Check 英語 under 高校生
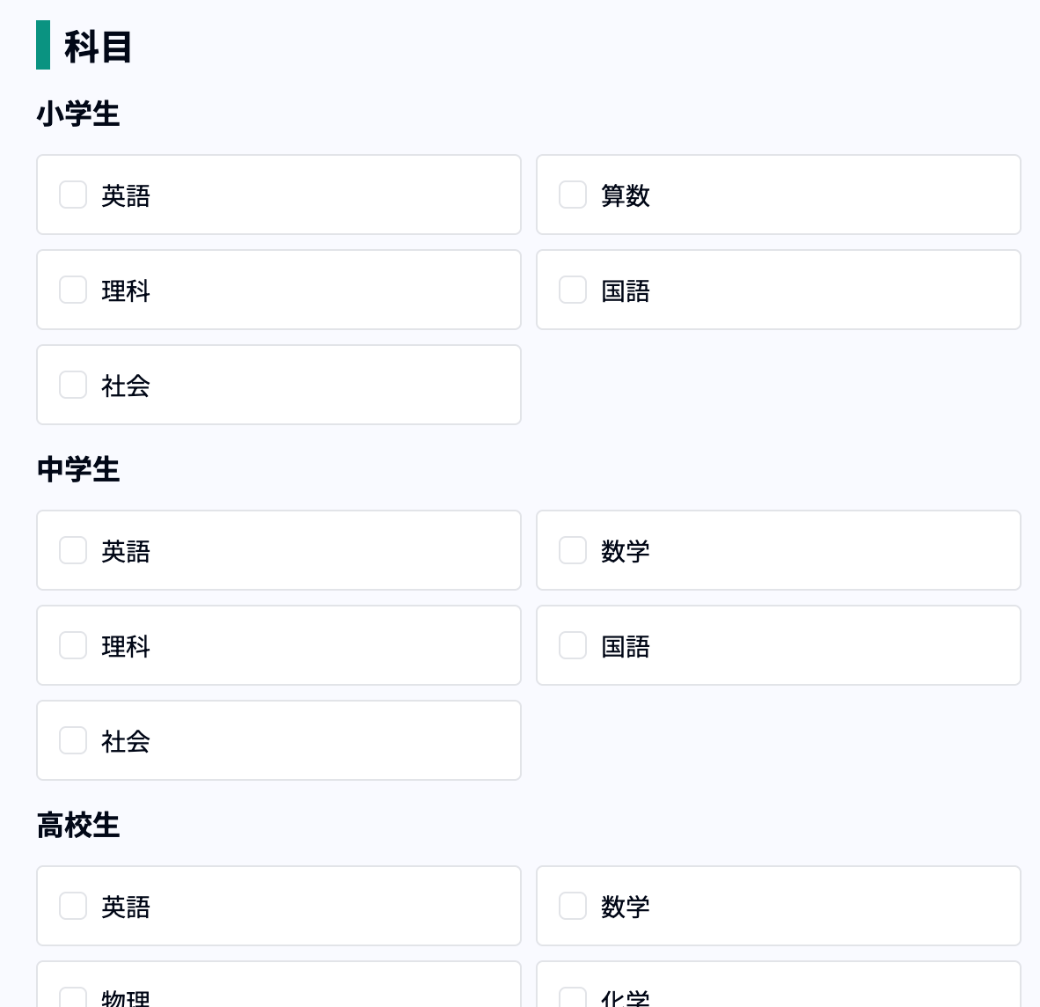Screen dimensions: 1040x1007 [x=73, y=906]
